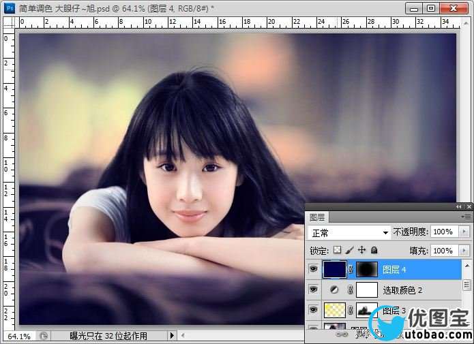The width and height of the screenshot is (474, 344).
Task: Toggle lock all padlock icon
Action: 374,250
